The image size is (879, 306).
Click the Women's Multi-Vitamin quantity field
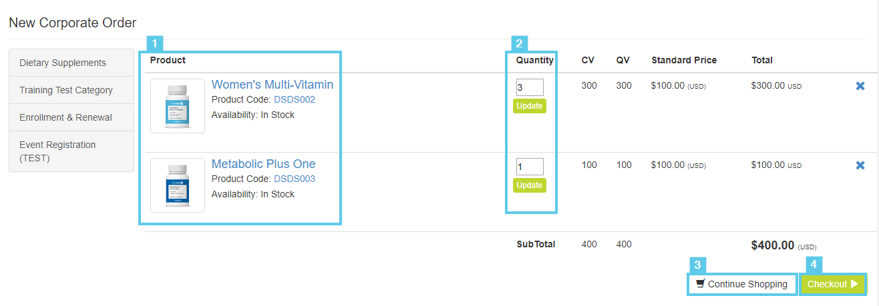click(530, 87)
